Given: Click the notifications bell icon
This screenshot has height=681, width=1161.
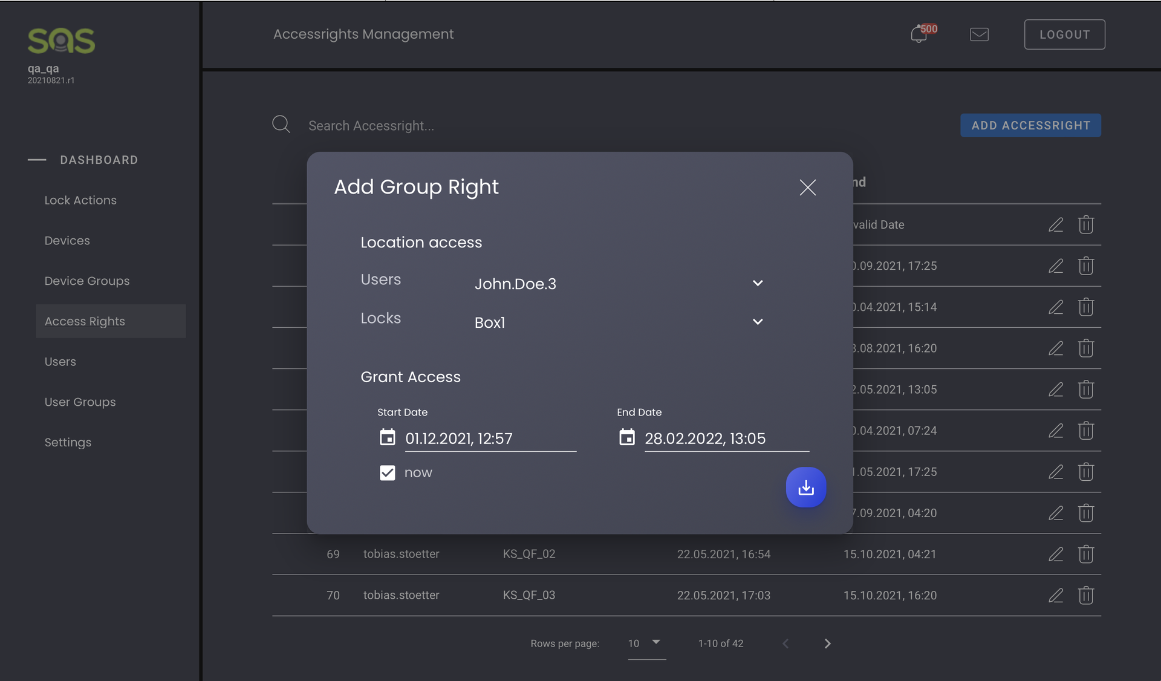Looking at the screenshot, I should 919,34.
